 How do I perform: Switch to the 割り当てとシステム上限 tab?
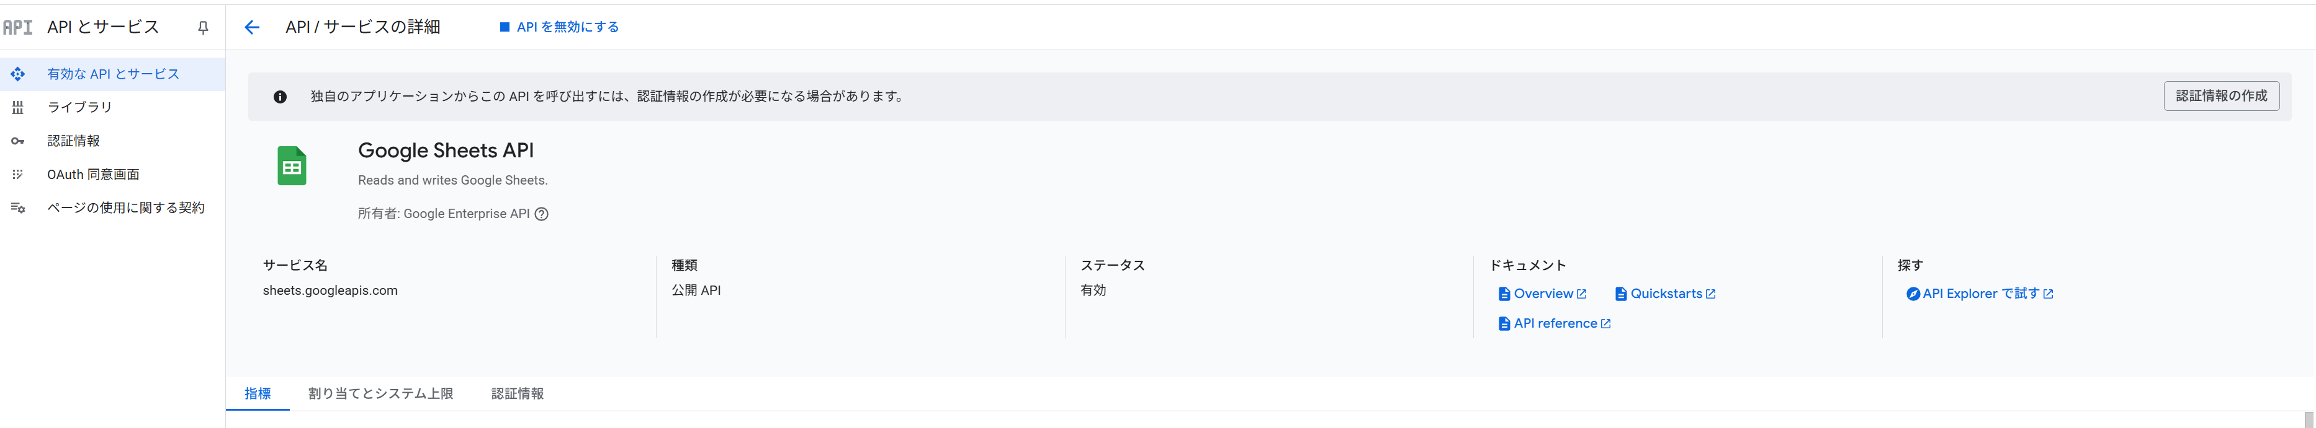(x=380, y=394)
